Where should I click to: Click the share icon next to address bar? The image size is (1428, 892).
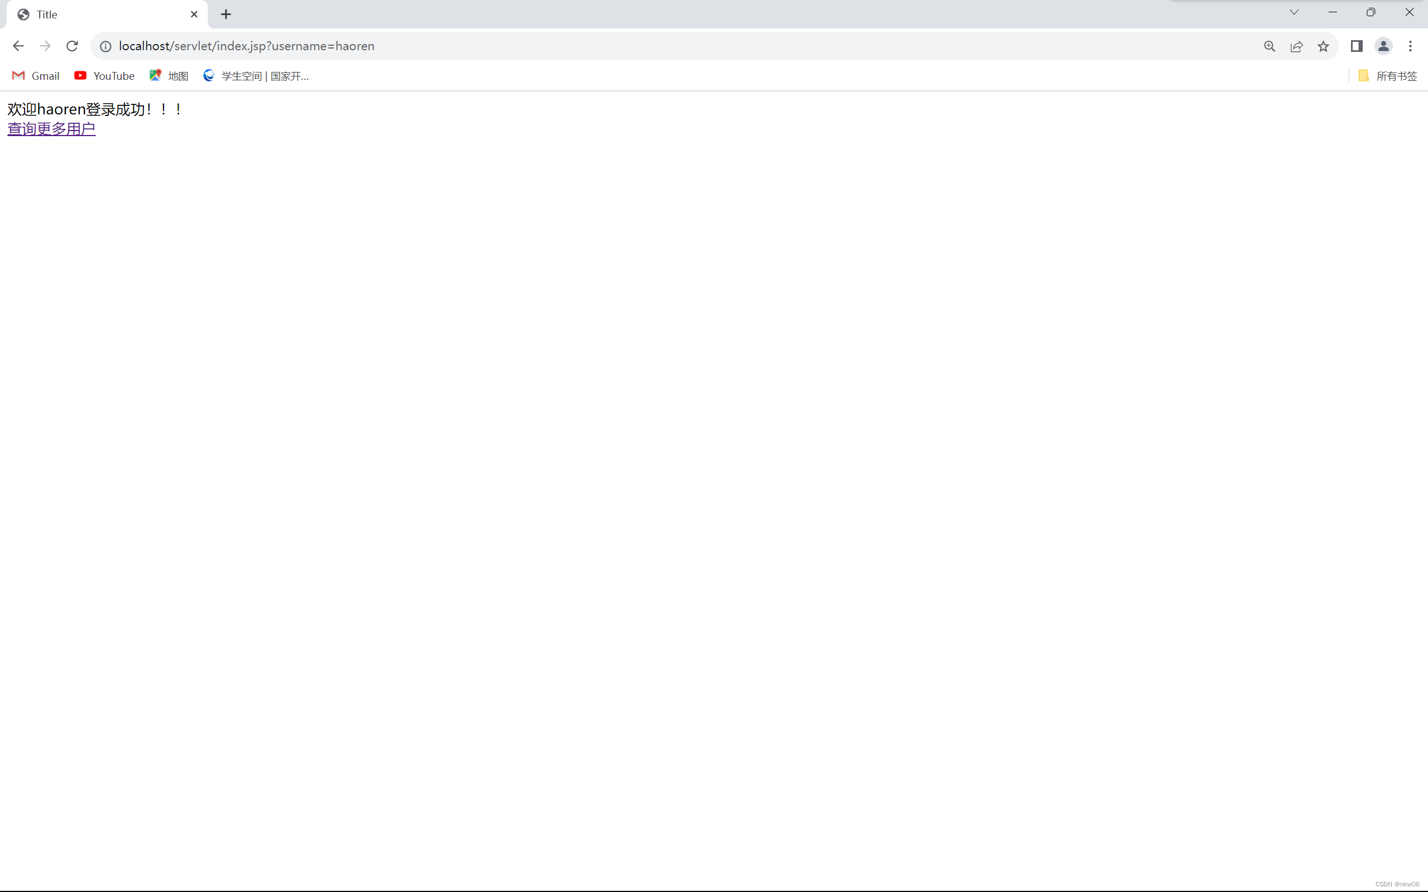tap(1297, 46)
